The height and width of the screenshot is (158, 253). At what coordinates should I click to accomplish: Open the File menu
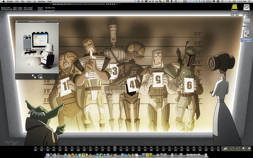point(17,1)
